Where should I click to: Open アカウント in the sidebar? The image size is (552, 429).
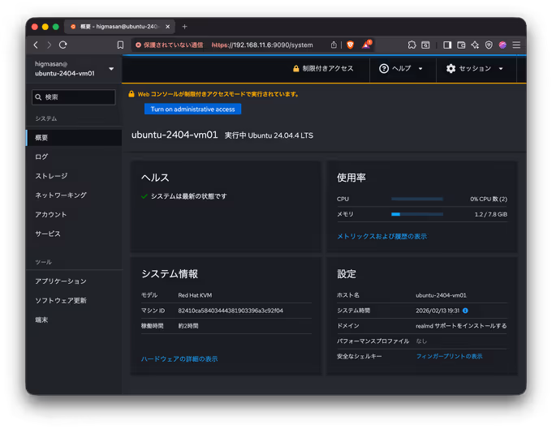pos(74,214)
